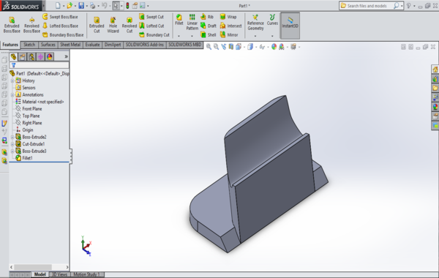Pick the Boundary Cut command

pyautogui.click(x=154, y=34)
